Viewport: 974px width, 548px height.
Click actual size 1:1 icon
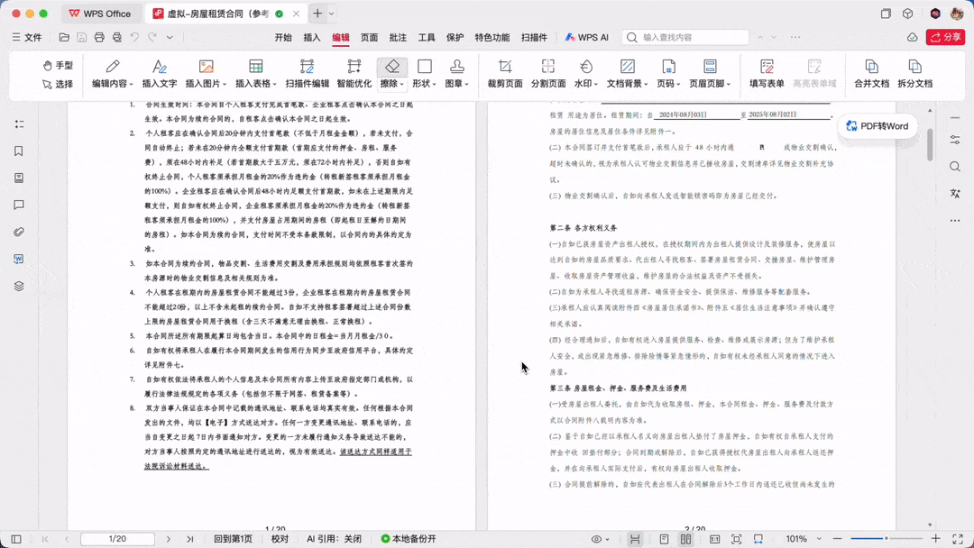pos(715,539)
